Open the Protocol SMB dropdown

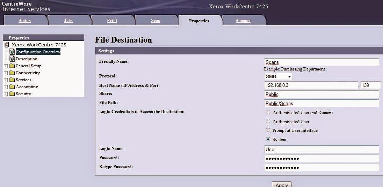coord(278,76)
